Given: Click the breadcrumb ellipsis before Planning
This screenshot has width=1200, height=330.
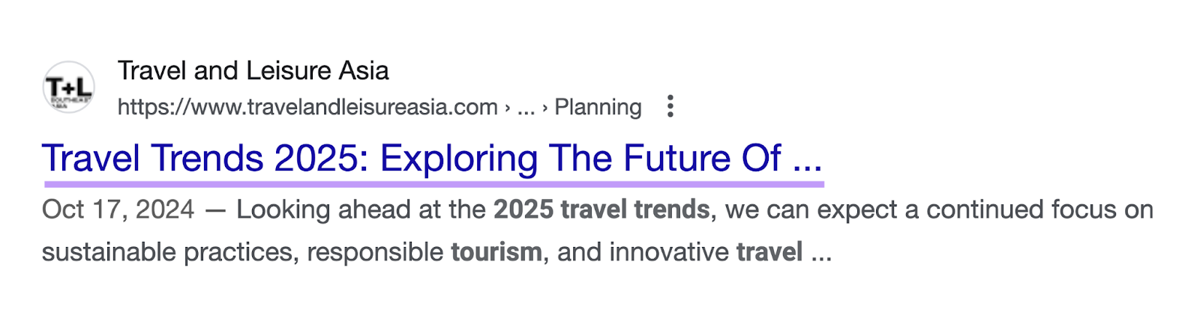Looking at the screenshot, I should (x=526, y=107).
